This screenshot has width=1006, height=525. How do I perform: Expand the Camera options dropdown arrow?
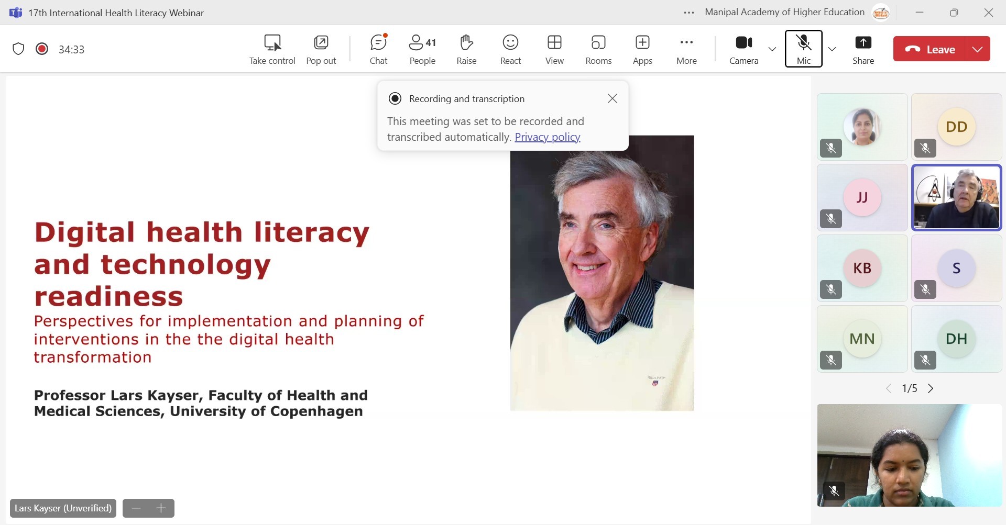click(x=772, y=49)
